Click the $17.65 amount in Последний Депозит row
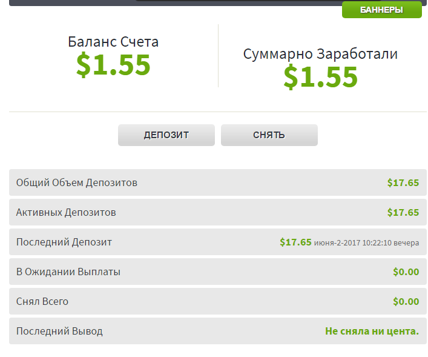Viewport: 428px width, 357px height. click(295, 242)
